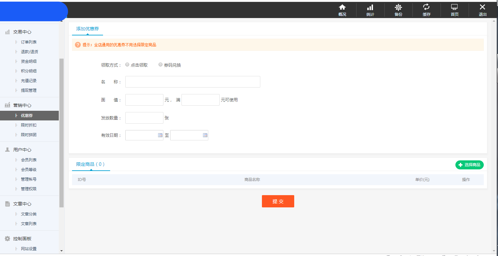Open the start date calendar picker icon

coord(160,135)
